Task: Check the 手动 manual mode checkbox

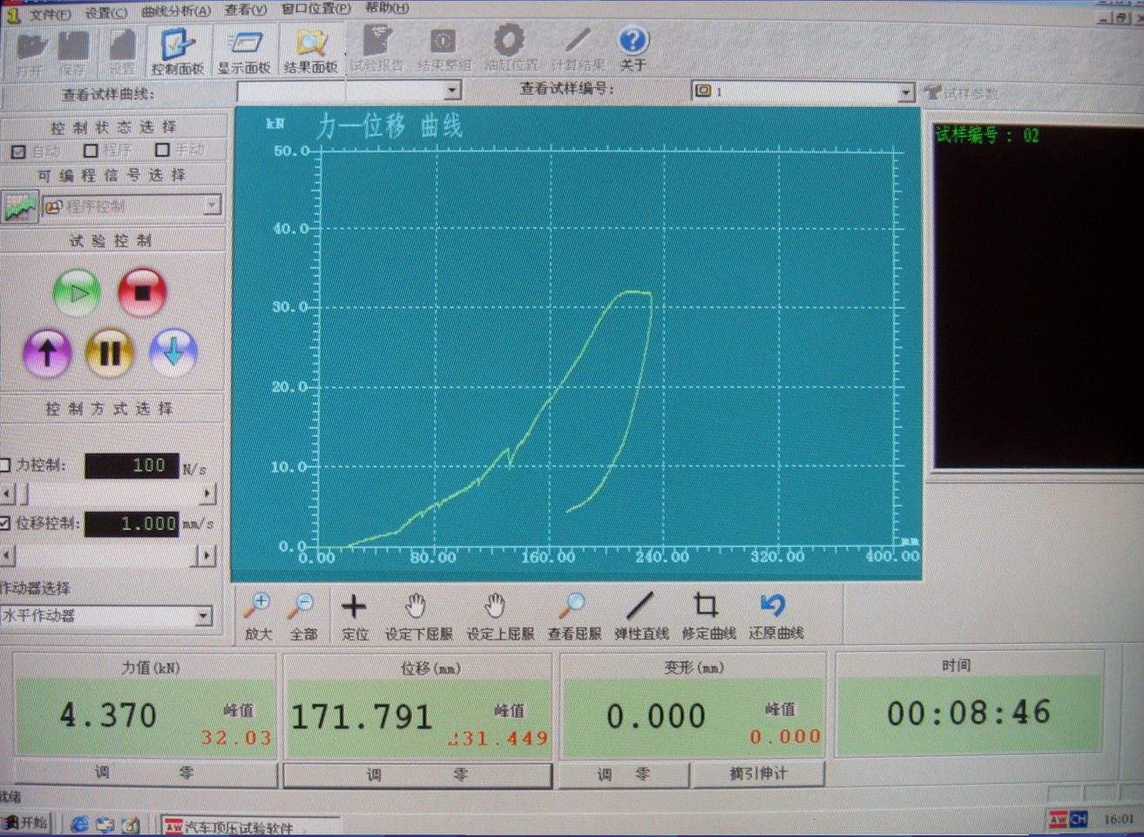Action: (162, 150)
